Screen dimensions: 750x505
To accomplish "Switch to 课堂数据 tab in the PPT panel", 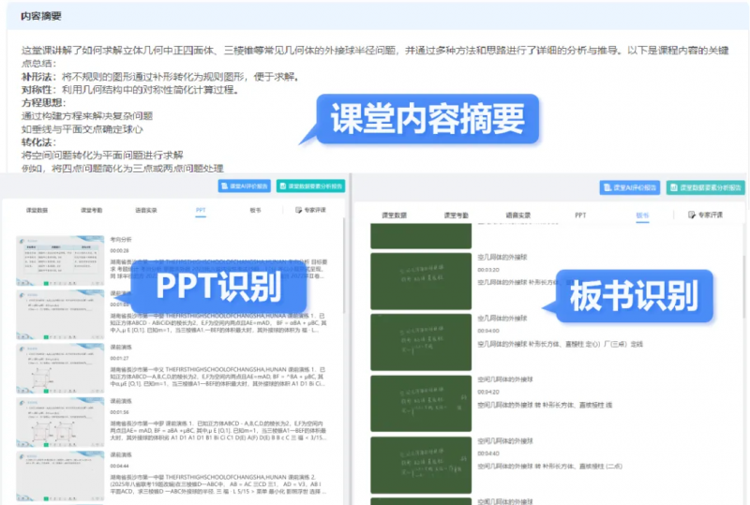I will [x=37, y=211].
